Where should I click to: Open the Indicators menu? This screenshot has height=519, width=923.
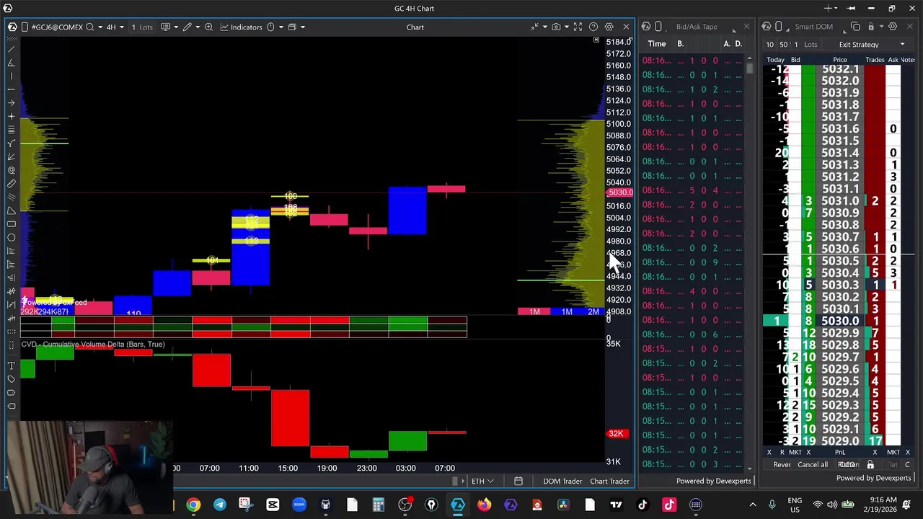click(241, 27)
